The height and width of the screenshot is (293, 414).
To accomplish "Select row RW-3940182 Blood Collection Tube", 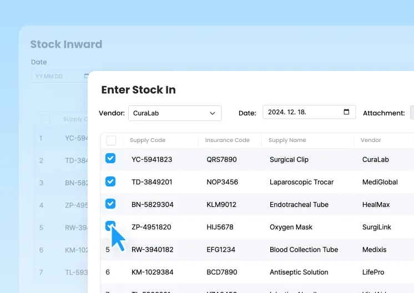I will coord(304,250).
